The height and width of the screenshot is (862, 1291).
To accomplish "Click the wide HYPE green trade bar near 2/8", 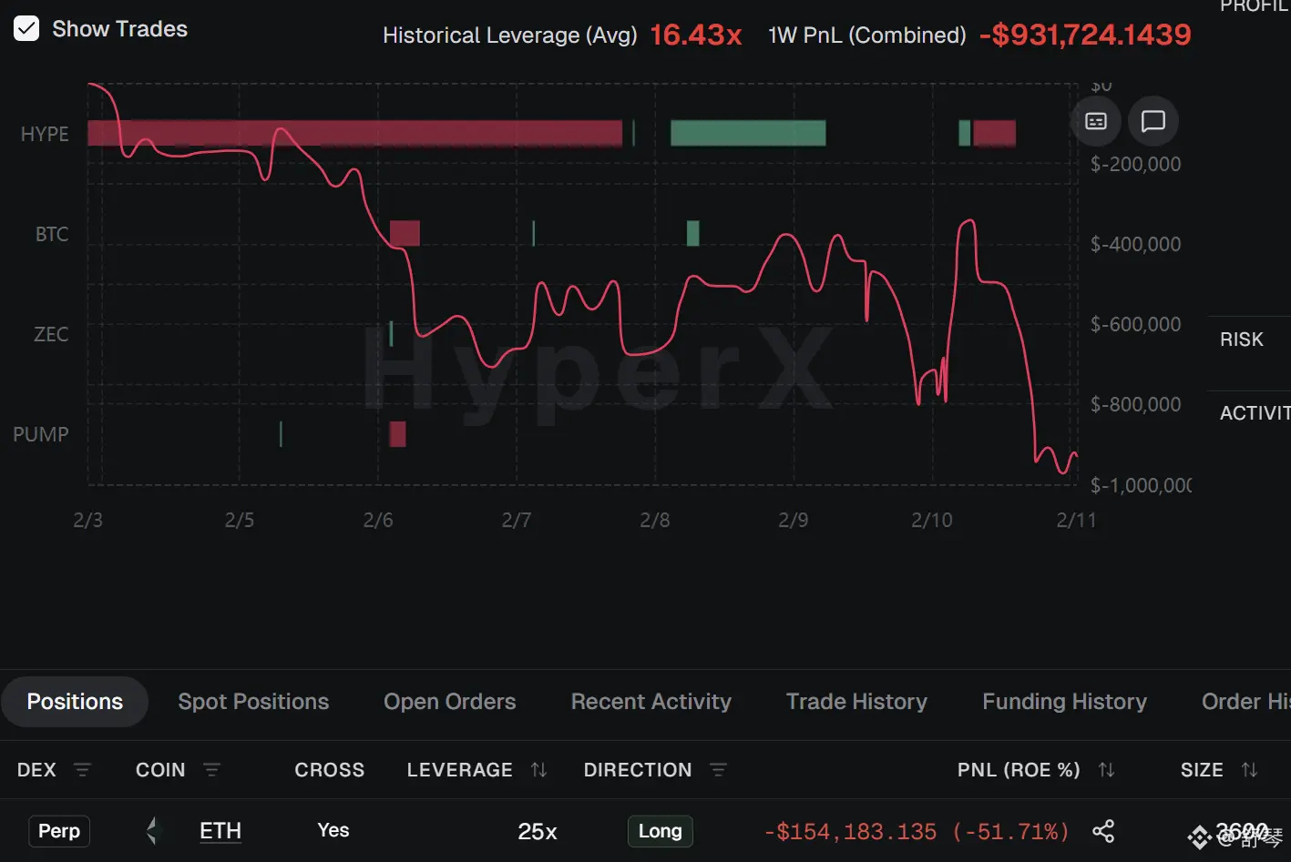I will click(748, 134).
